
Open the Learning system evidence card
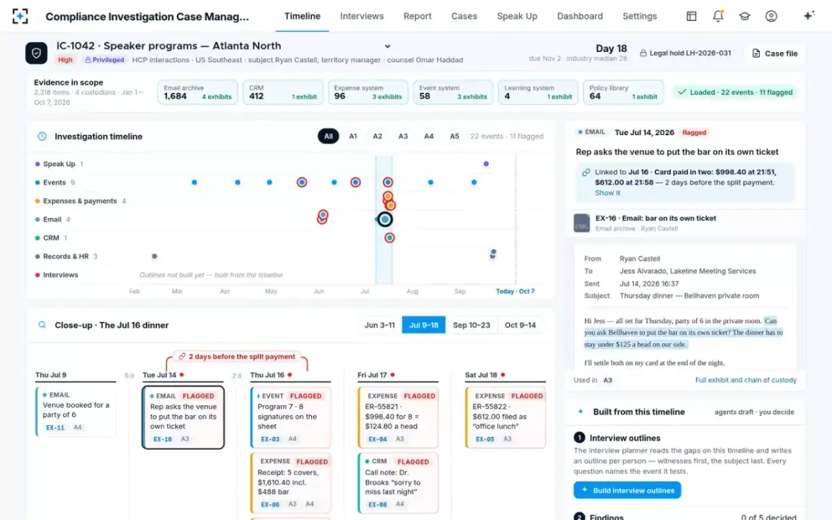point(538,92)
